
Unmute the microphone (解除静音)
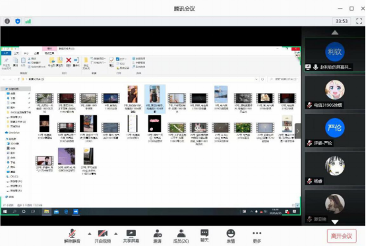click(x=72, y=236)
